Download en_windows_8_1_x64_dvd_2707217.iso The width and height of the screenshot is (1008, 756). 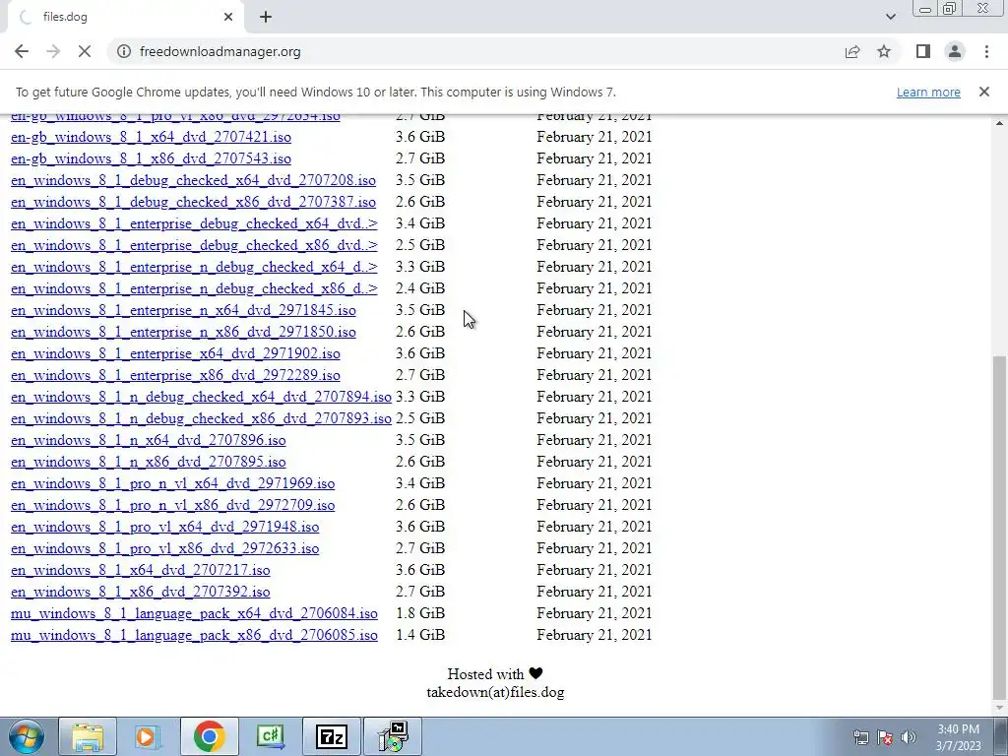(x=141, y=570)
